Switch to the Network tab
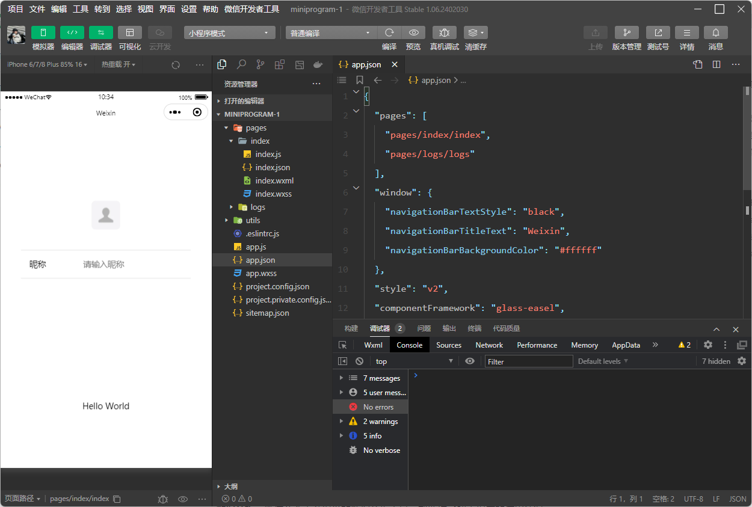 (489, 345)
